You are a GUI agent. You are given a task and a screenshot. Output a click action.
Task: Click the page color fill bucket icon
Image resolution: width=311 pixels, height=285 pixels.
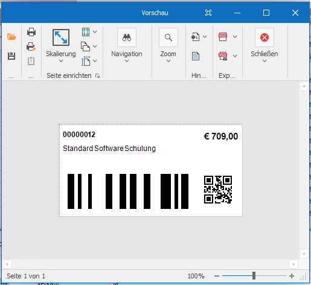[x=195, y=37]
